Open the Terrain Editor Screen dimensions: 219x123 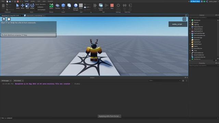[x=51, y=6]
